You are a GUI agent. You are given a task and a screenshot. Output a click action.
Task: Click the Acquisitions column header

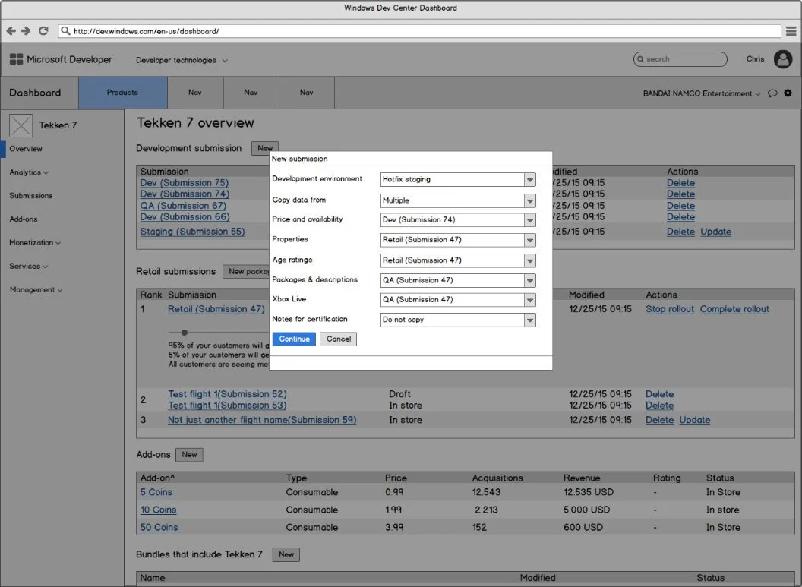[497, 478]
